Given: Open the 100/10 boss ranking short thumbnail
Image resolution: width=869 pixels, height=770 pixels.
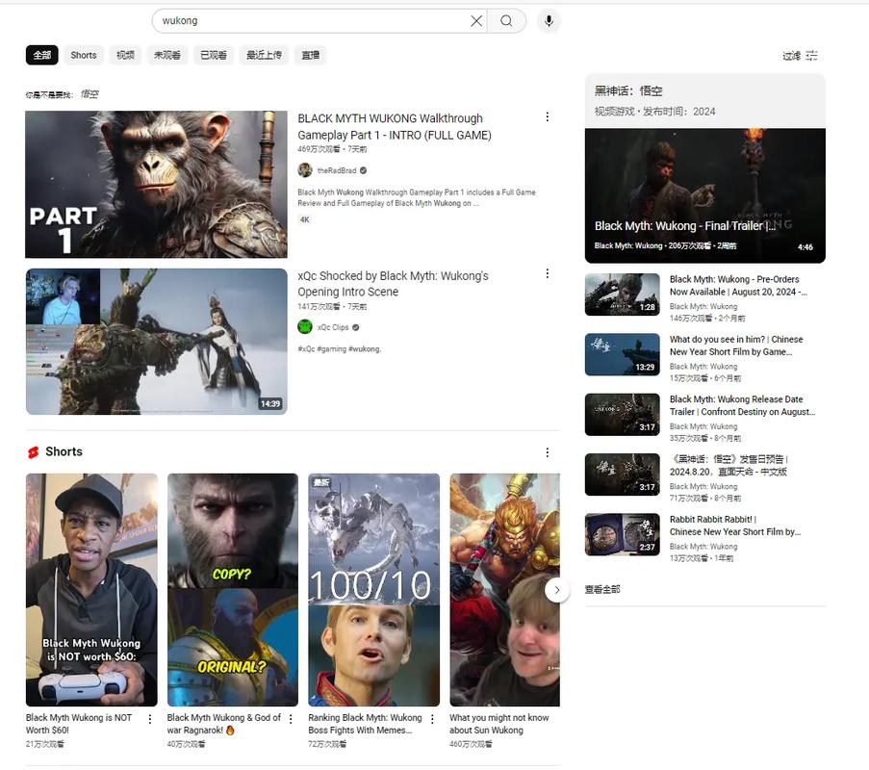Looking at the screenshot, I should click(374, 589).
